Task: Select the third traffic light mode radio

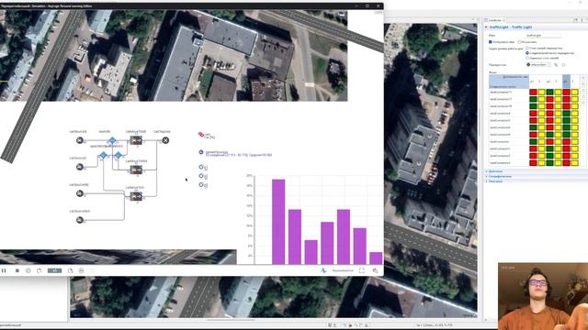Action: 527,58
